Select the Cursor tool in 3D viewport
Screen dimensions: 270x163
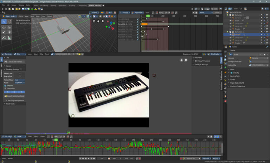point(9,21)
